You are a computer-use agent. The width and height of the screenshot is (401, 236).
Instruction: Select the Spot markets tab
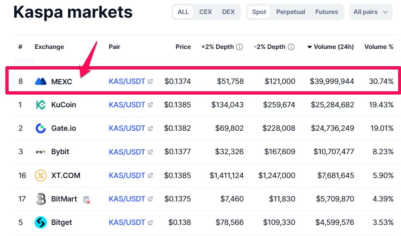[259, 12]
